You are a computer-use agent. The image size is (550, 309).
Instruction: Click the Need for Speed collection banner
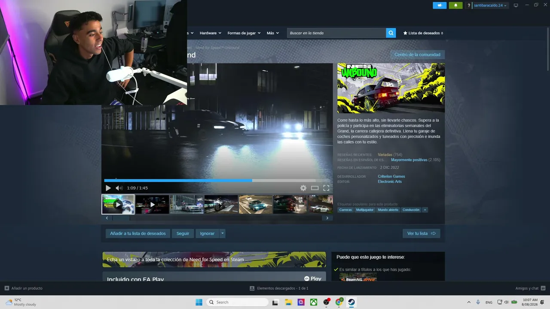coord(214,260)
